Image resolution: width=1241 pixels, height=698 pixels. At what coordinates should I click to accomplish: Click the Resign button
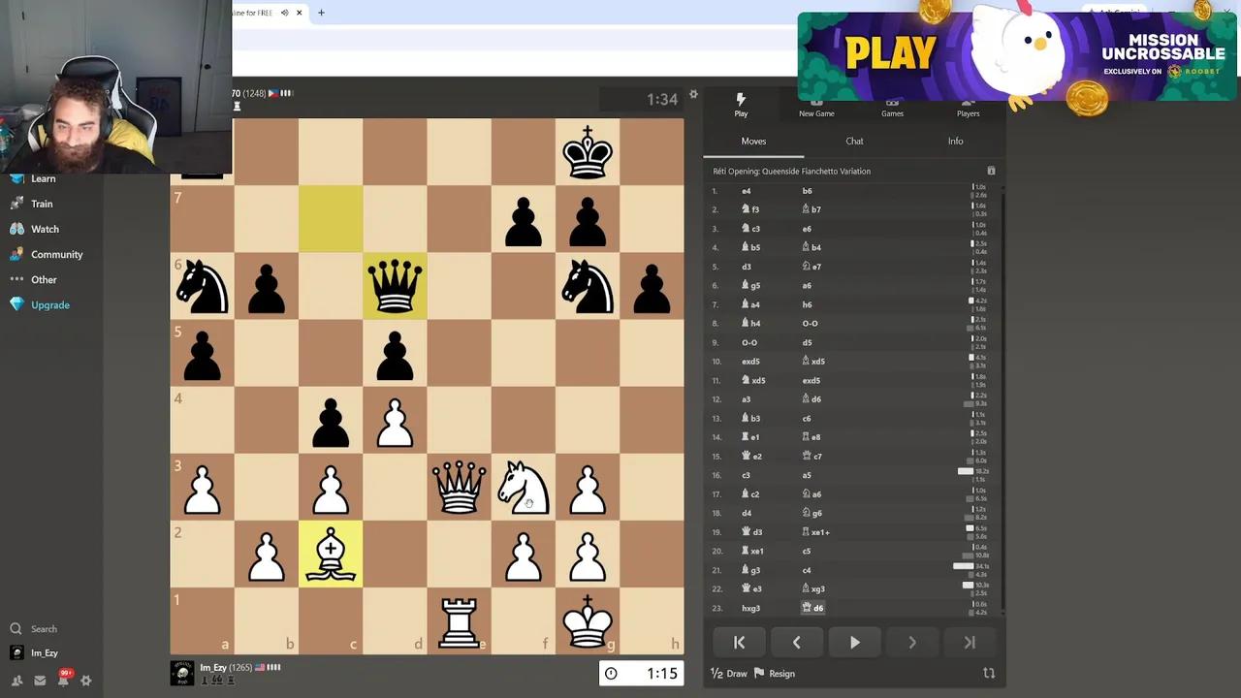(x=775, y=673)
